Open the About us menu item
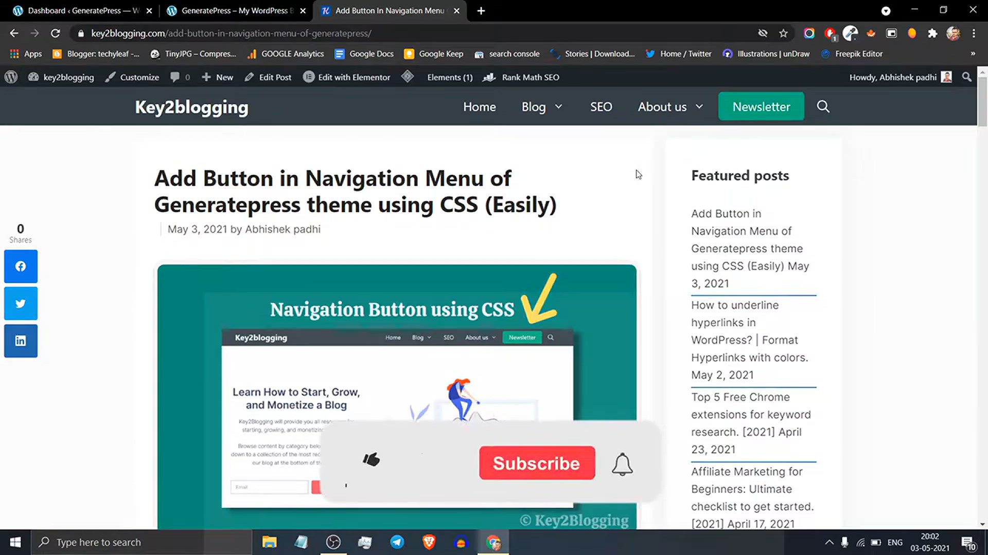This screenshot has height=555, width=988. pos(662,106)
